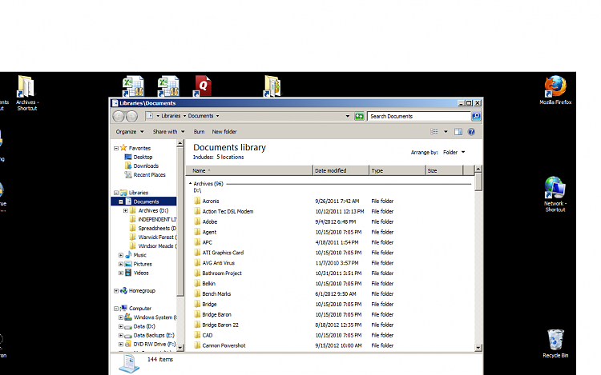The height and width of the screenshot is (375, 601).
Task: Show the preview pane
Action: click(x=458, y=131)
